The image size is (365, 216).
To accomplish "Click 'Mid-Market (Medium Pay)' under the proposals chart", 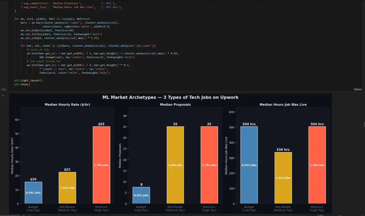I will 175,209.
